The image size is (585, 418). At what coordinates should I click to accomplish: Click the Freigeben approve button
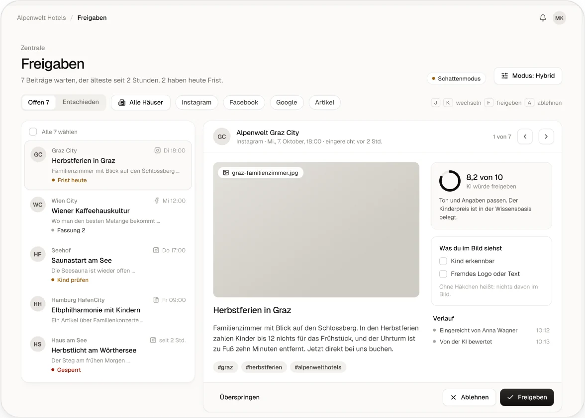click(527, 397)
